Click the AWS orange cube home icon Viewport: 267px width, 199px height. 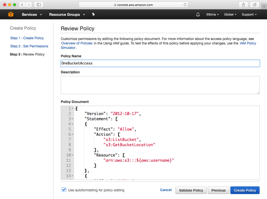[11, 14]
